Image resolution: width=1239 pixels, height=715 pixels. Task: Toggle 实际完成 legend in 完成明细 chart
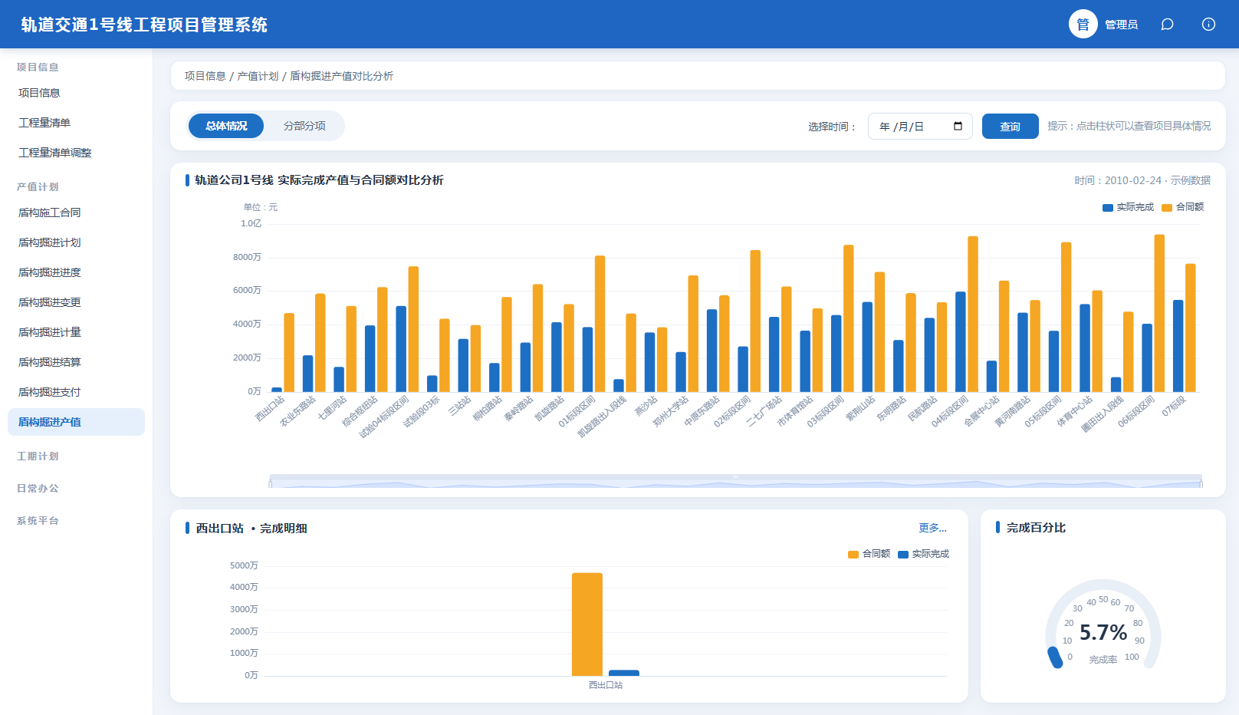(x=923, y=554)
